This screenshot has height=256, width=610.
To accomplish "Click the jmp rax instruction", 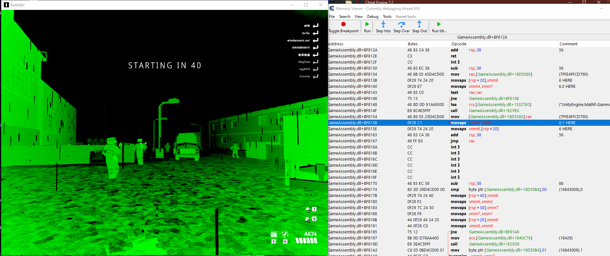I will click(463, 141).
